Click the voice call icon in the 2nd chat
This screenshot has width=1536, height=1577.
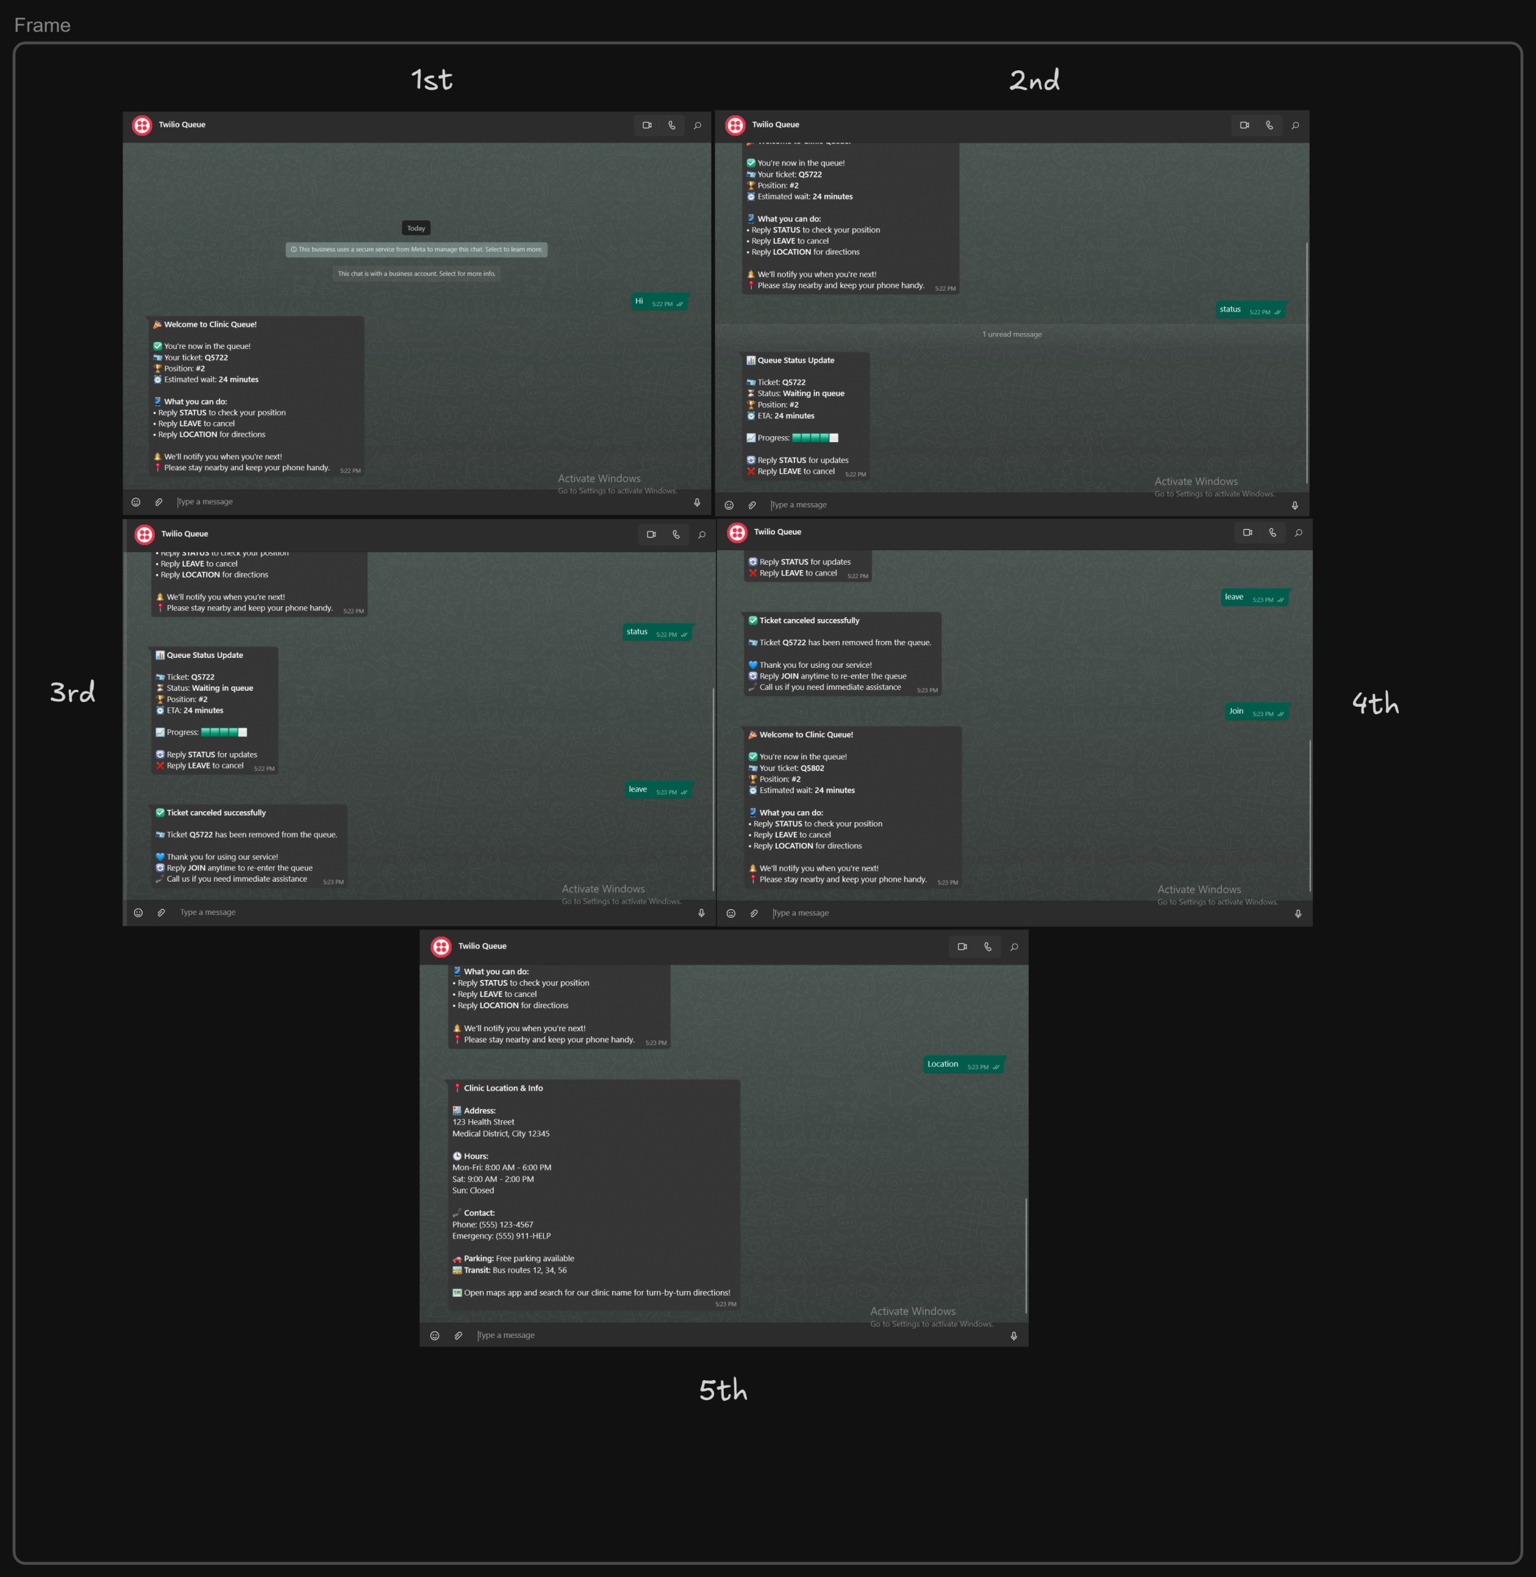click(x=1270, y=125)
